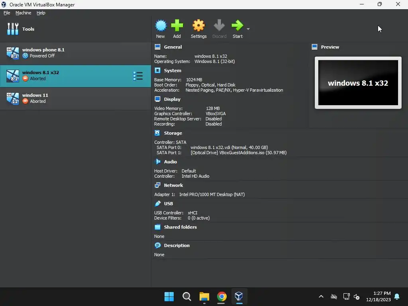Click the USB section icon
The height and width of the screenshot is (306, 408).
point(157,204)
